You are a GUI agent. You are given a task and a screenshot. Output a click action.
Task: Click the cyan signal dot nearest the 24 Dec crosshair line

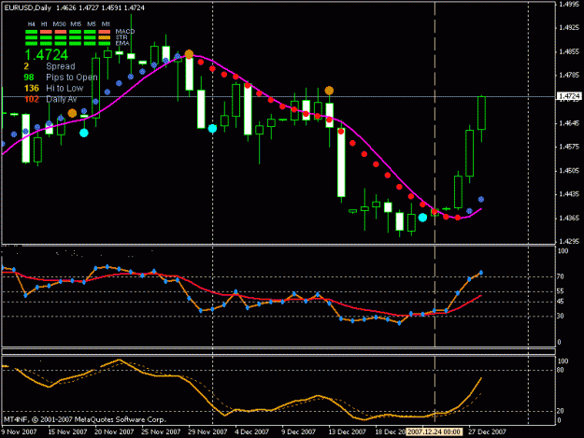pos(422,218)
